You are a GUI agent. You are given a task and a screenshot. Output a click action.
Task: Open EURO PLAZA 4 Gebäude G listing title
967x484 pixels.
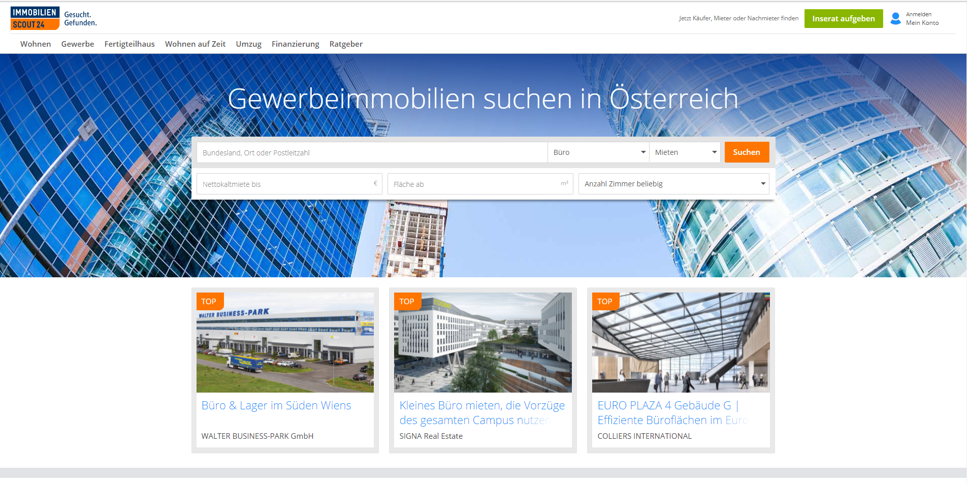(x=673, y=413)
